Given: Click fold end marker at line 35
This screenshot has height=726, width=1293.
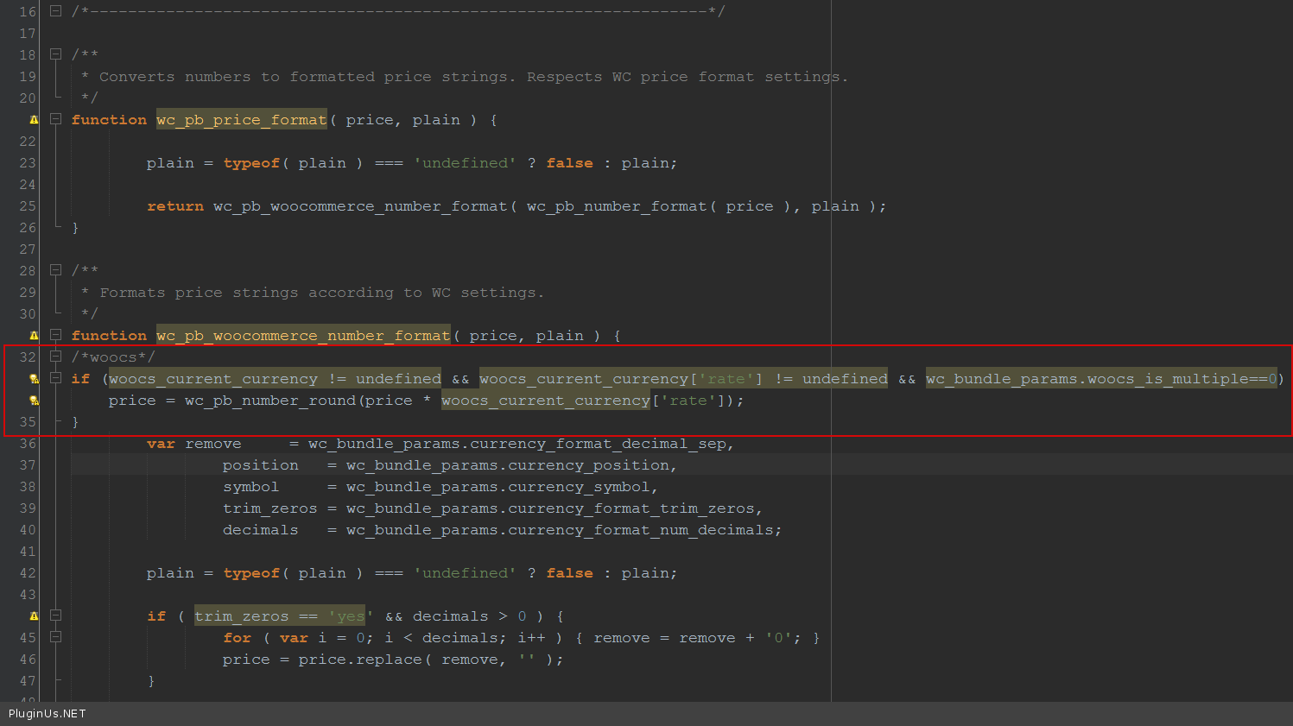Looking at the screenshot, I should [x=57, y=420].
